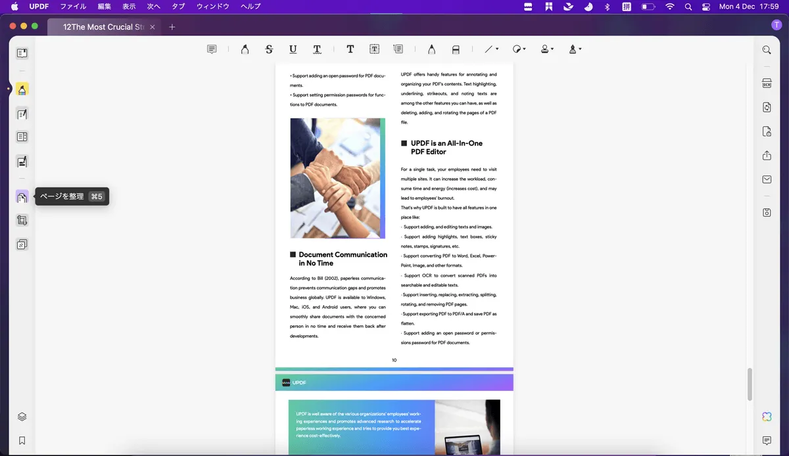Open the Prepare Form sidebar icon
Image resolution: width=789 pixels, height=456 pixels.
pos(22,137)
